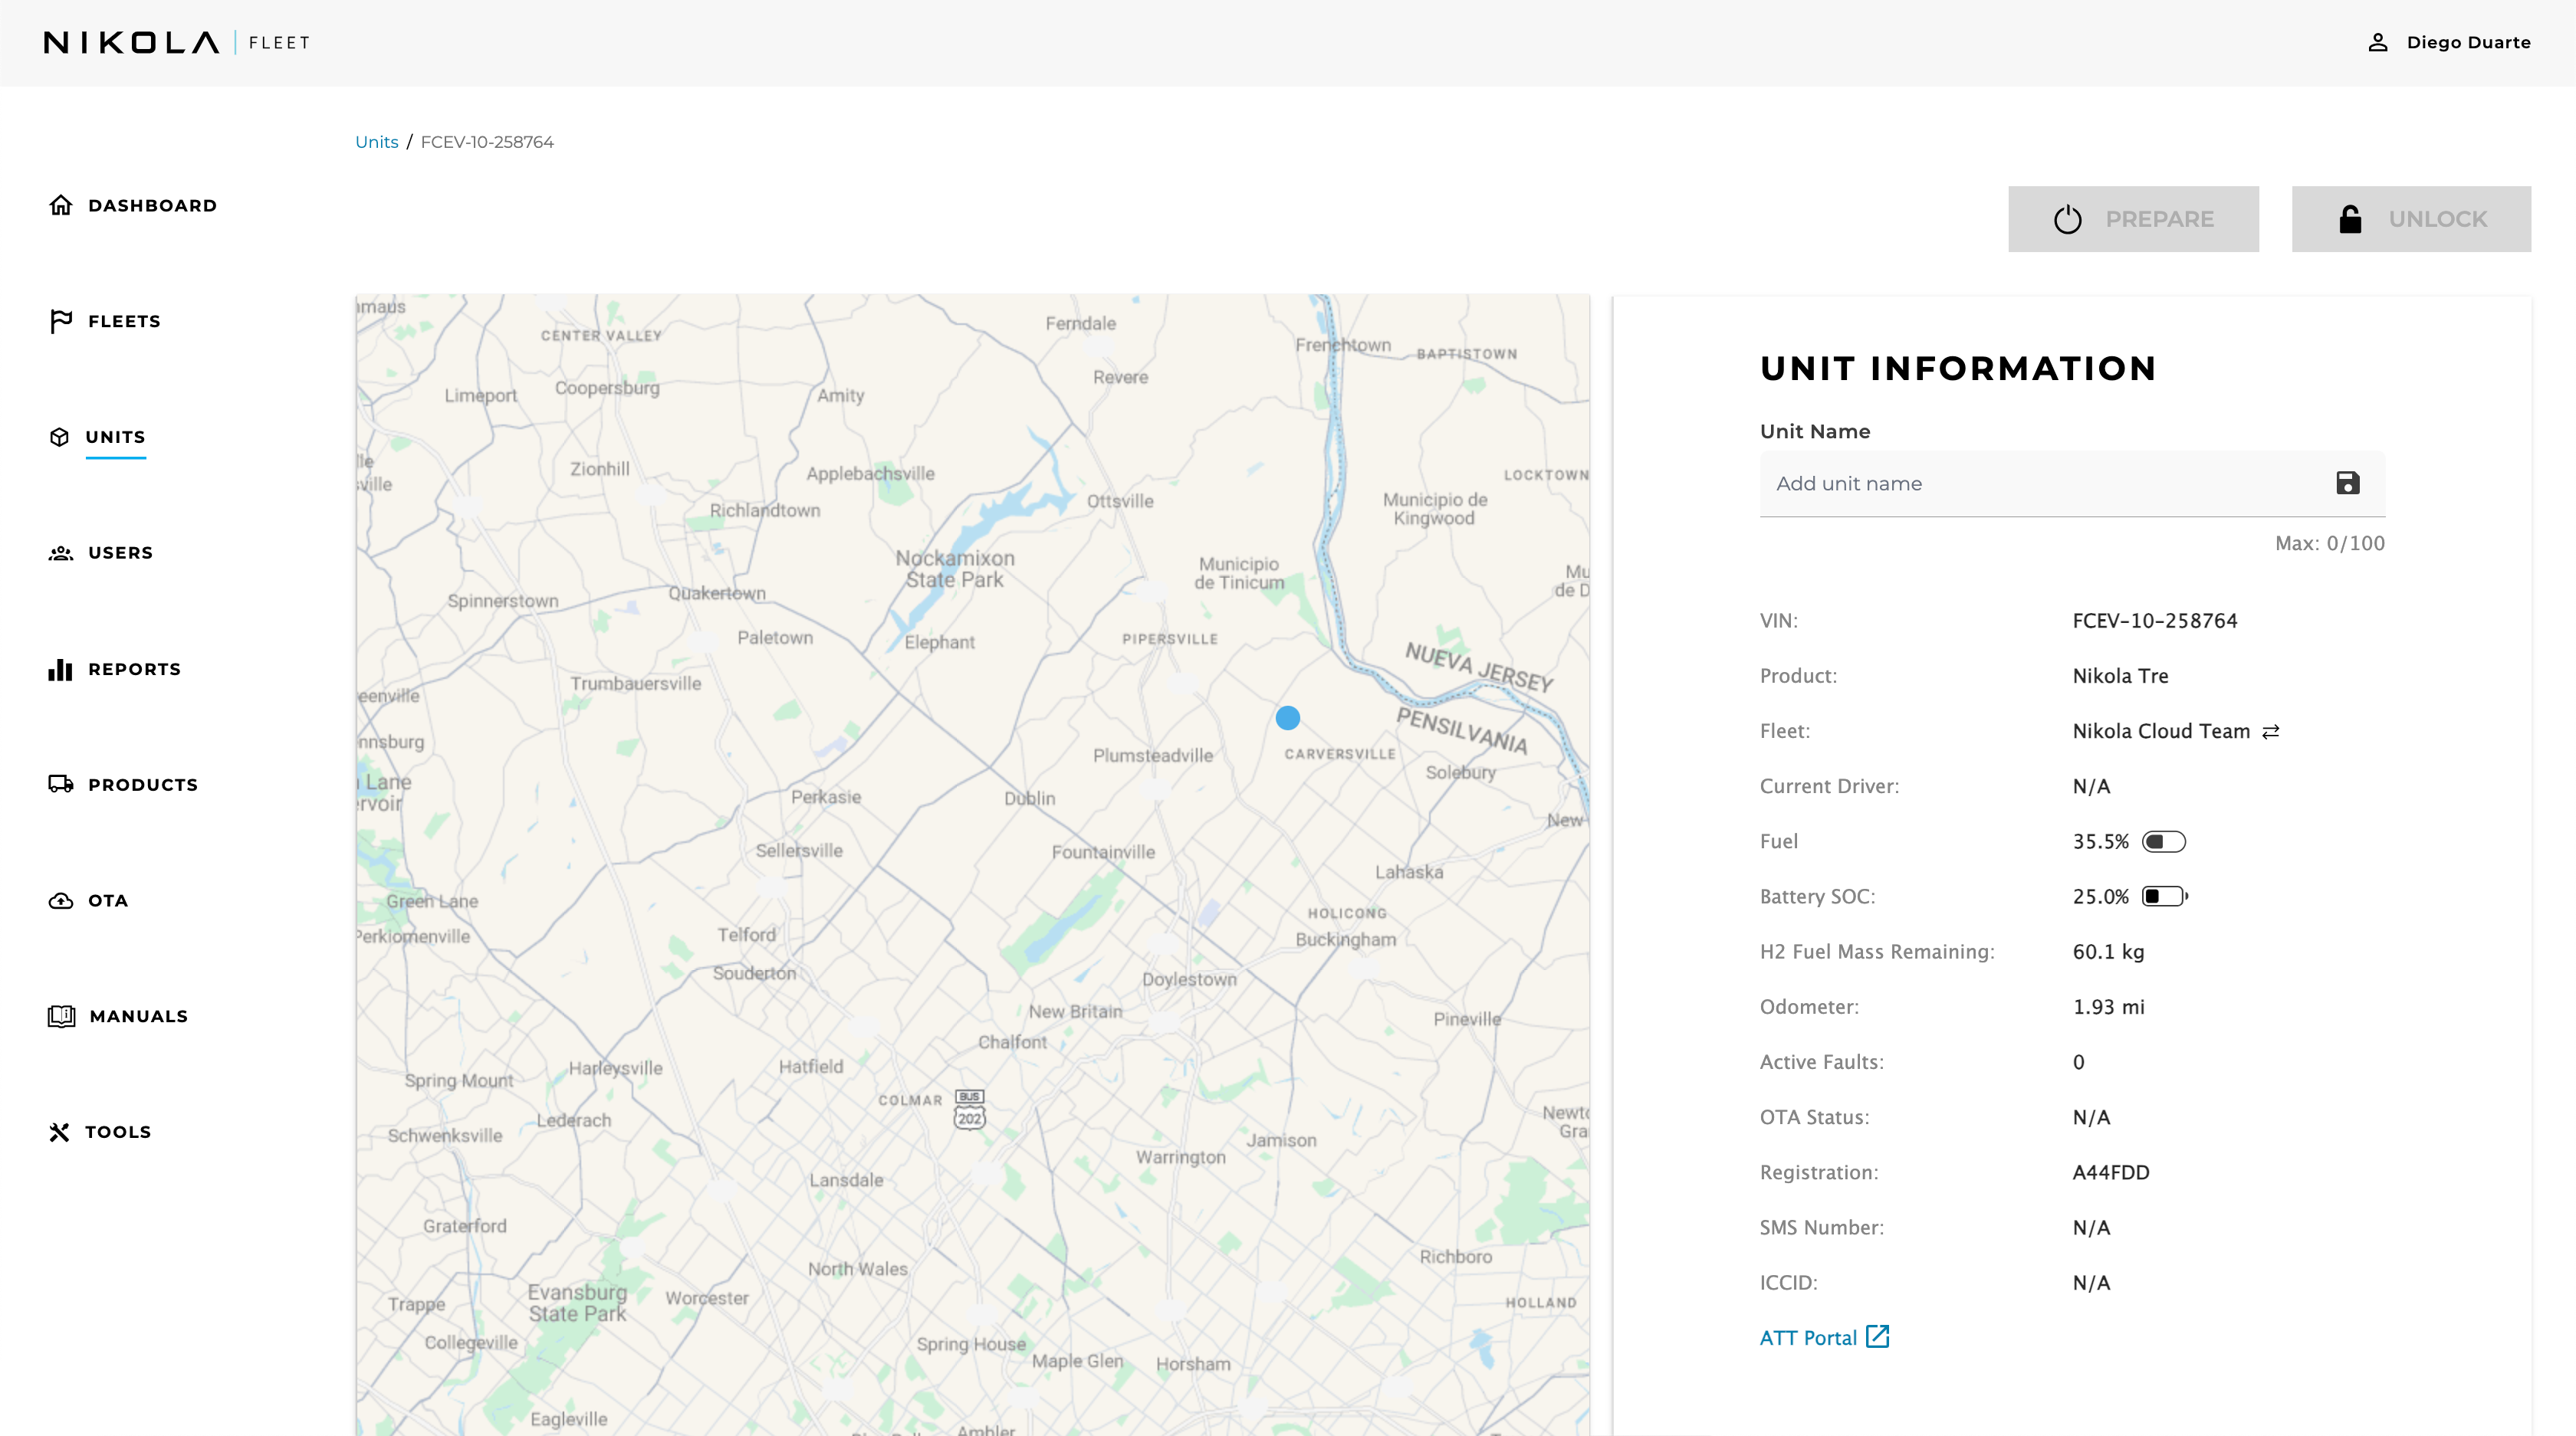
Task: Click the Unit Information heading
Action: (1958, 369)
